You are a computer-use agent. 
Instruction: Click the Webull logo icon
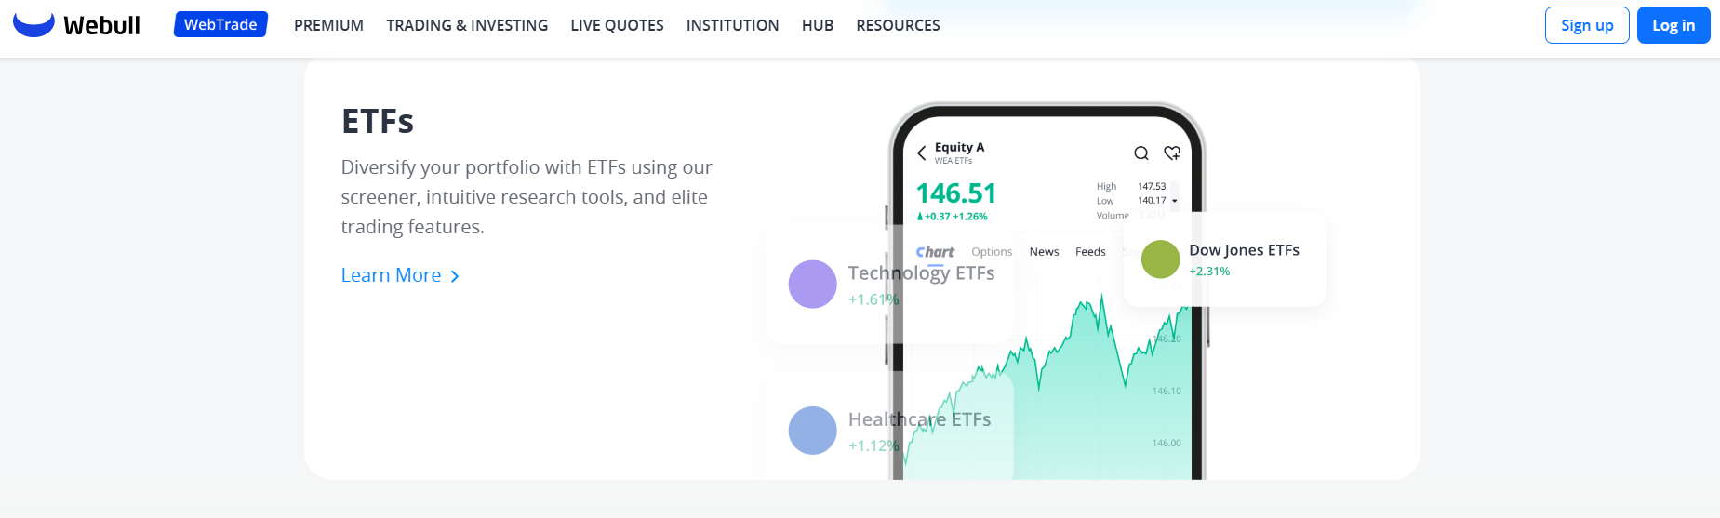click(33, 24)
